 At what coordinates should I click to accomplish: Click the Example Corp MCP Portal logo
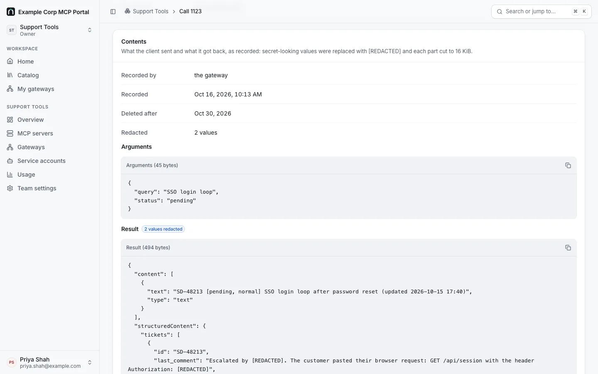(11, 12)
